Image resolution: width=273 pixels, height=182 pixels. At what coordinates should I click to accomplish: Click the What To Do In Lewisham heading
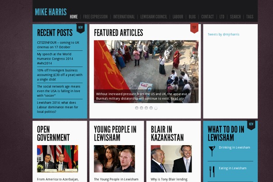226,133
